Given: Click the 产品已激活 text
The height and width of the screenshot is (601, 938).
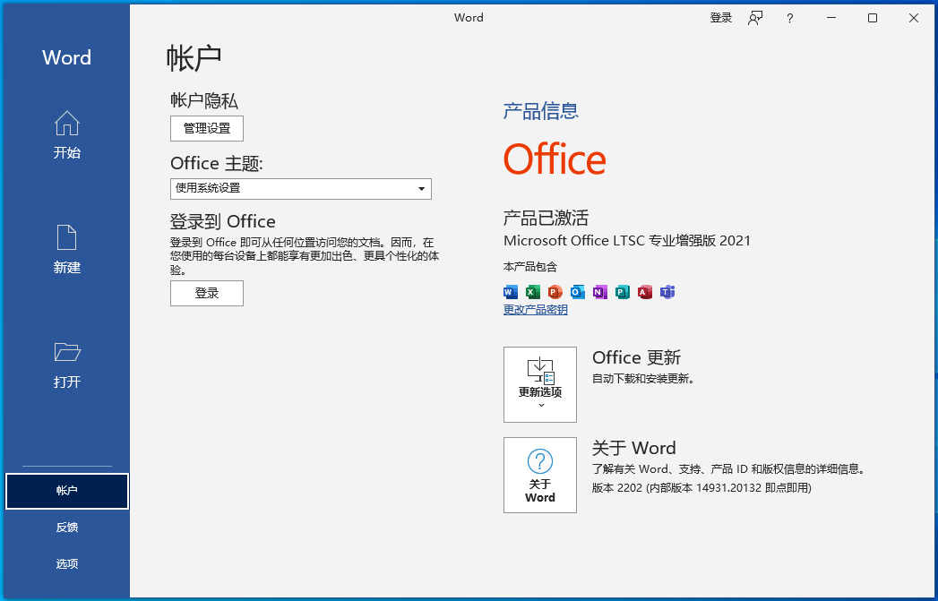Looking at the screenshot, I should pos(546,218).
